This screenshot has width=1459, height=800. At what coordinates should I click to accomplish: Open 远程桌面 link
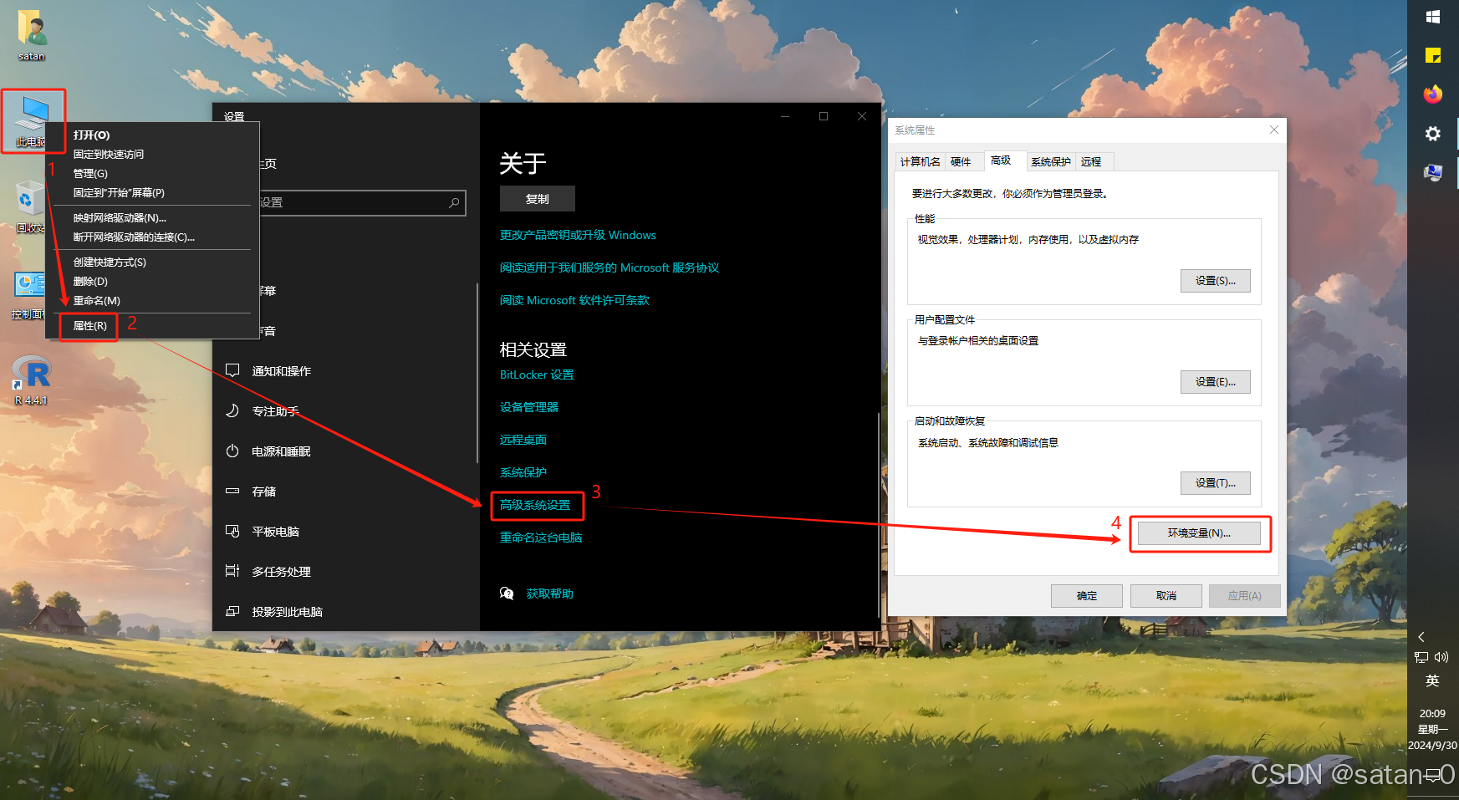[523, 440]
